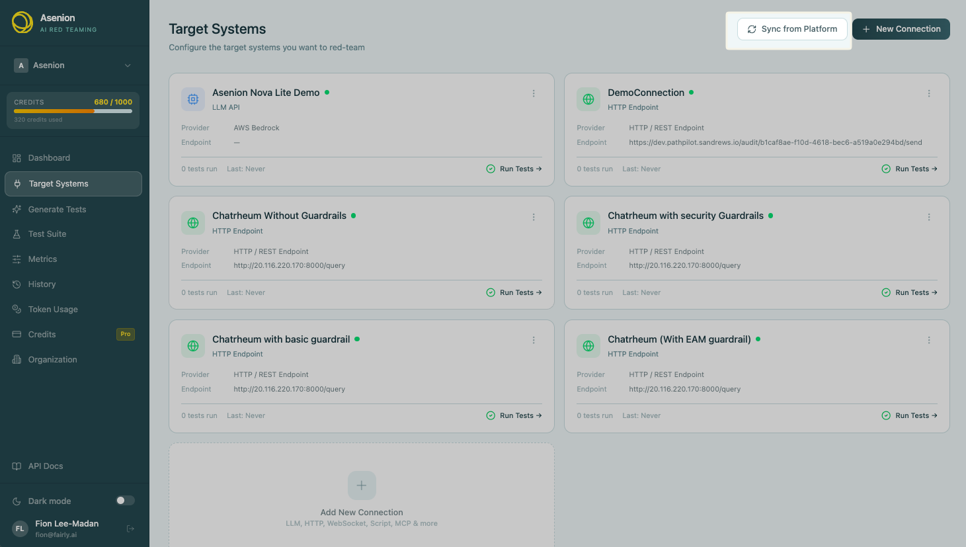Open the Metrics page
966x547 pixels.
point(73,259)
